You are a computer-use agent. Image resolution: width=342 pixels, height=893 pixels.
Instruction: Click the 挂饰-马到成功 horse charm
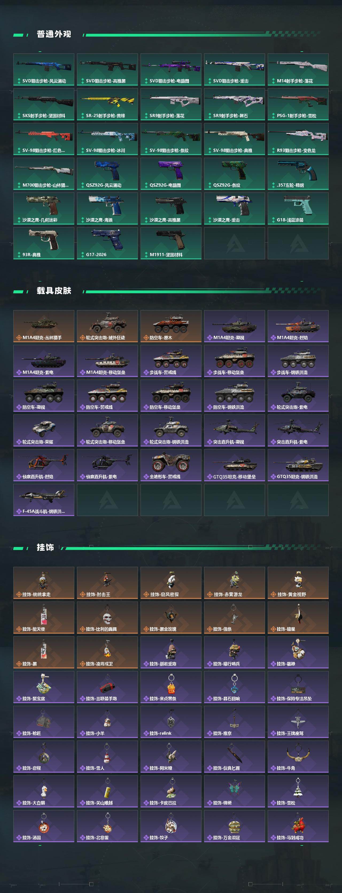coord(298,826)
